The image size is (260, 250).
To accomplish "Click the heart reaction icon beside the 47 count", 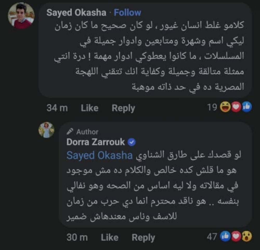I will [236, 237].
